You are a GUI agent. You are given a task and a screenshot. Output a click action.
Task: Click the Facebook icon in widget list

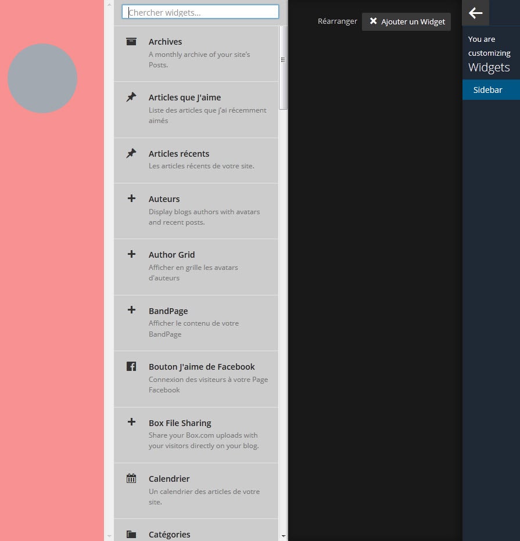point(131,367)
